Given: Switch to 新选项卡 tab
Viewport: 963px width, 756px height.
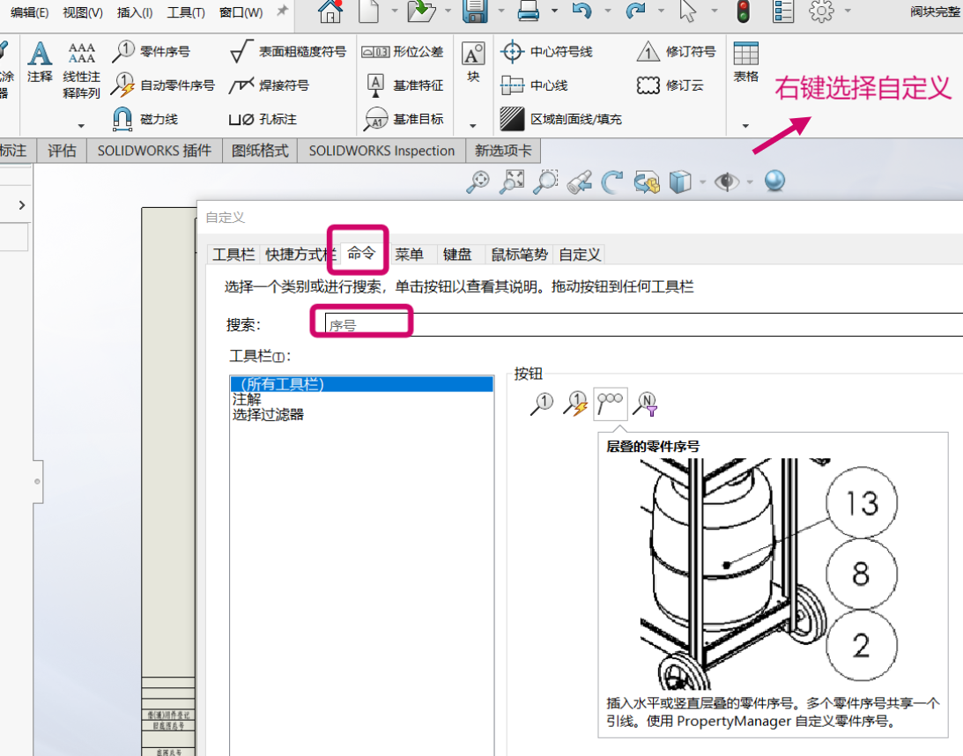Looking at the screenshot, I should [x=503, y=151].
